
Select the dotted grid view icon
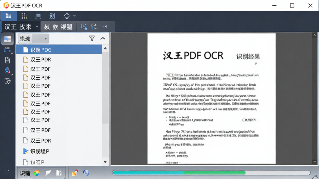(24, 16)
